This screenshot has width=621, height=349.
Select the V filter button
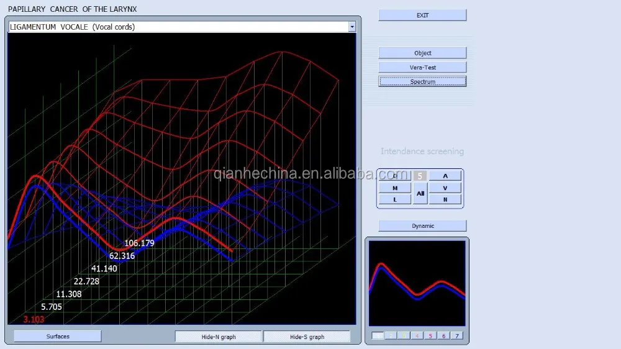coord(445,188)
